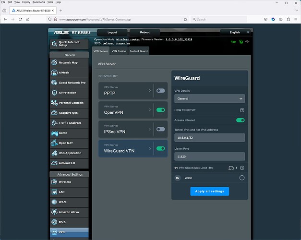Bookmark this page with the star icon
The width and height of the screenshot is (301, 240).
(185, 19)
